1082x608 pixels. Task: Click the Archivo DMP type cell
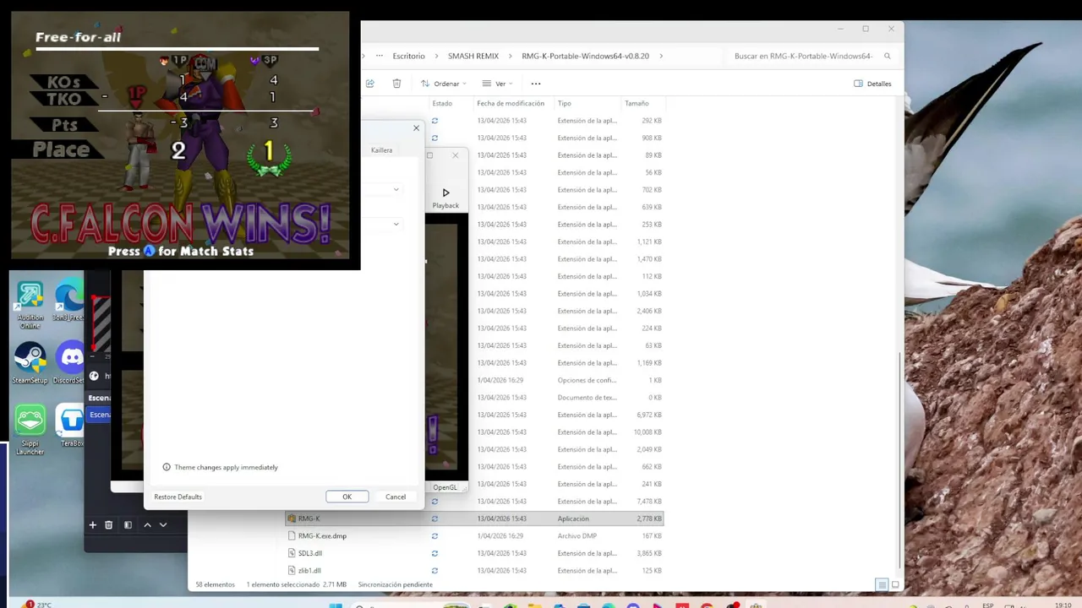point(577,536)
